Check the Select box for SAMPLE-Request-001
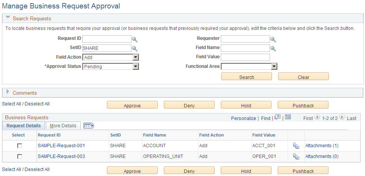Viewport: 365px width, 176px height. (20, 146)
